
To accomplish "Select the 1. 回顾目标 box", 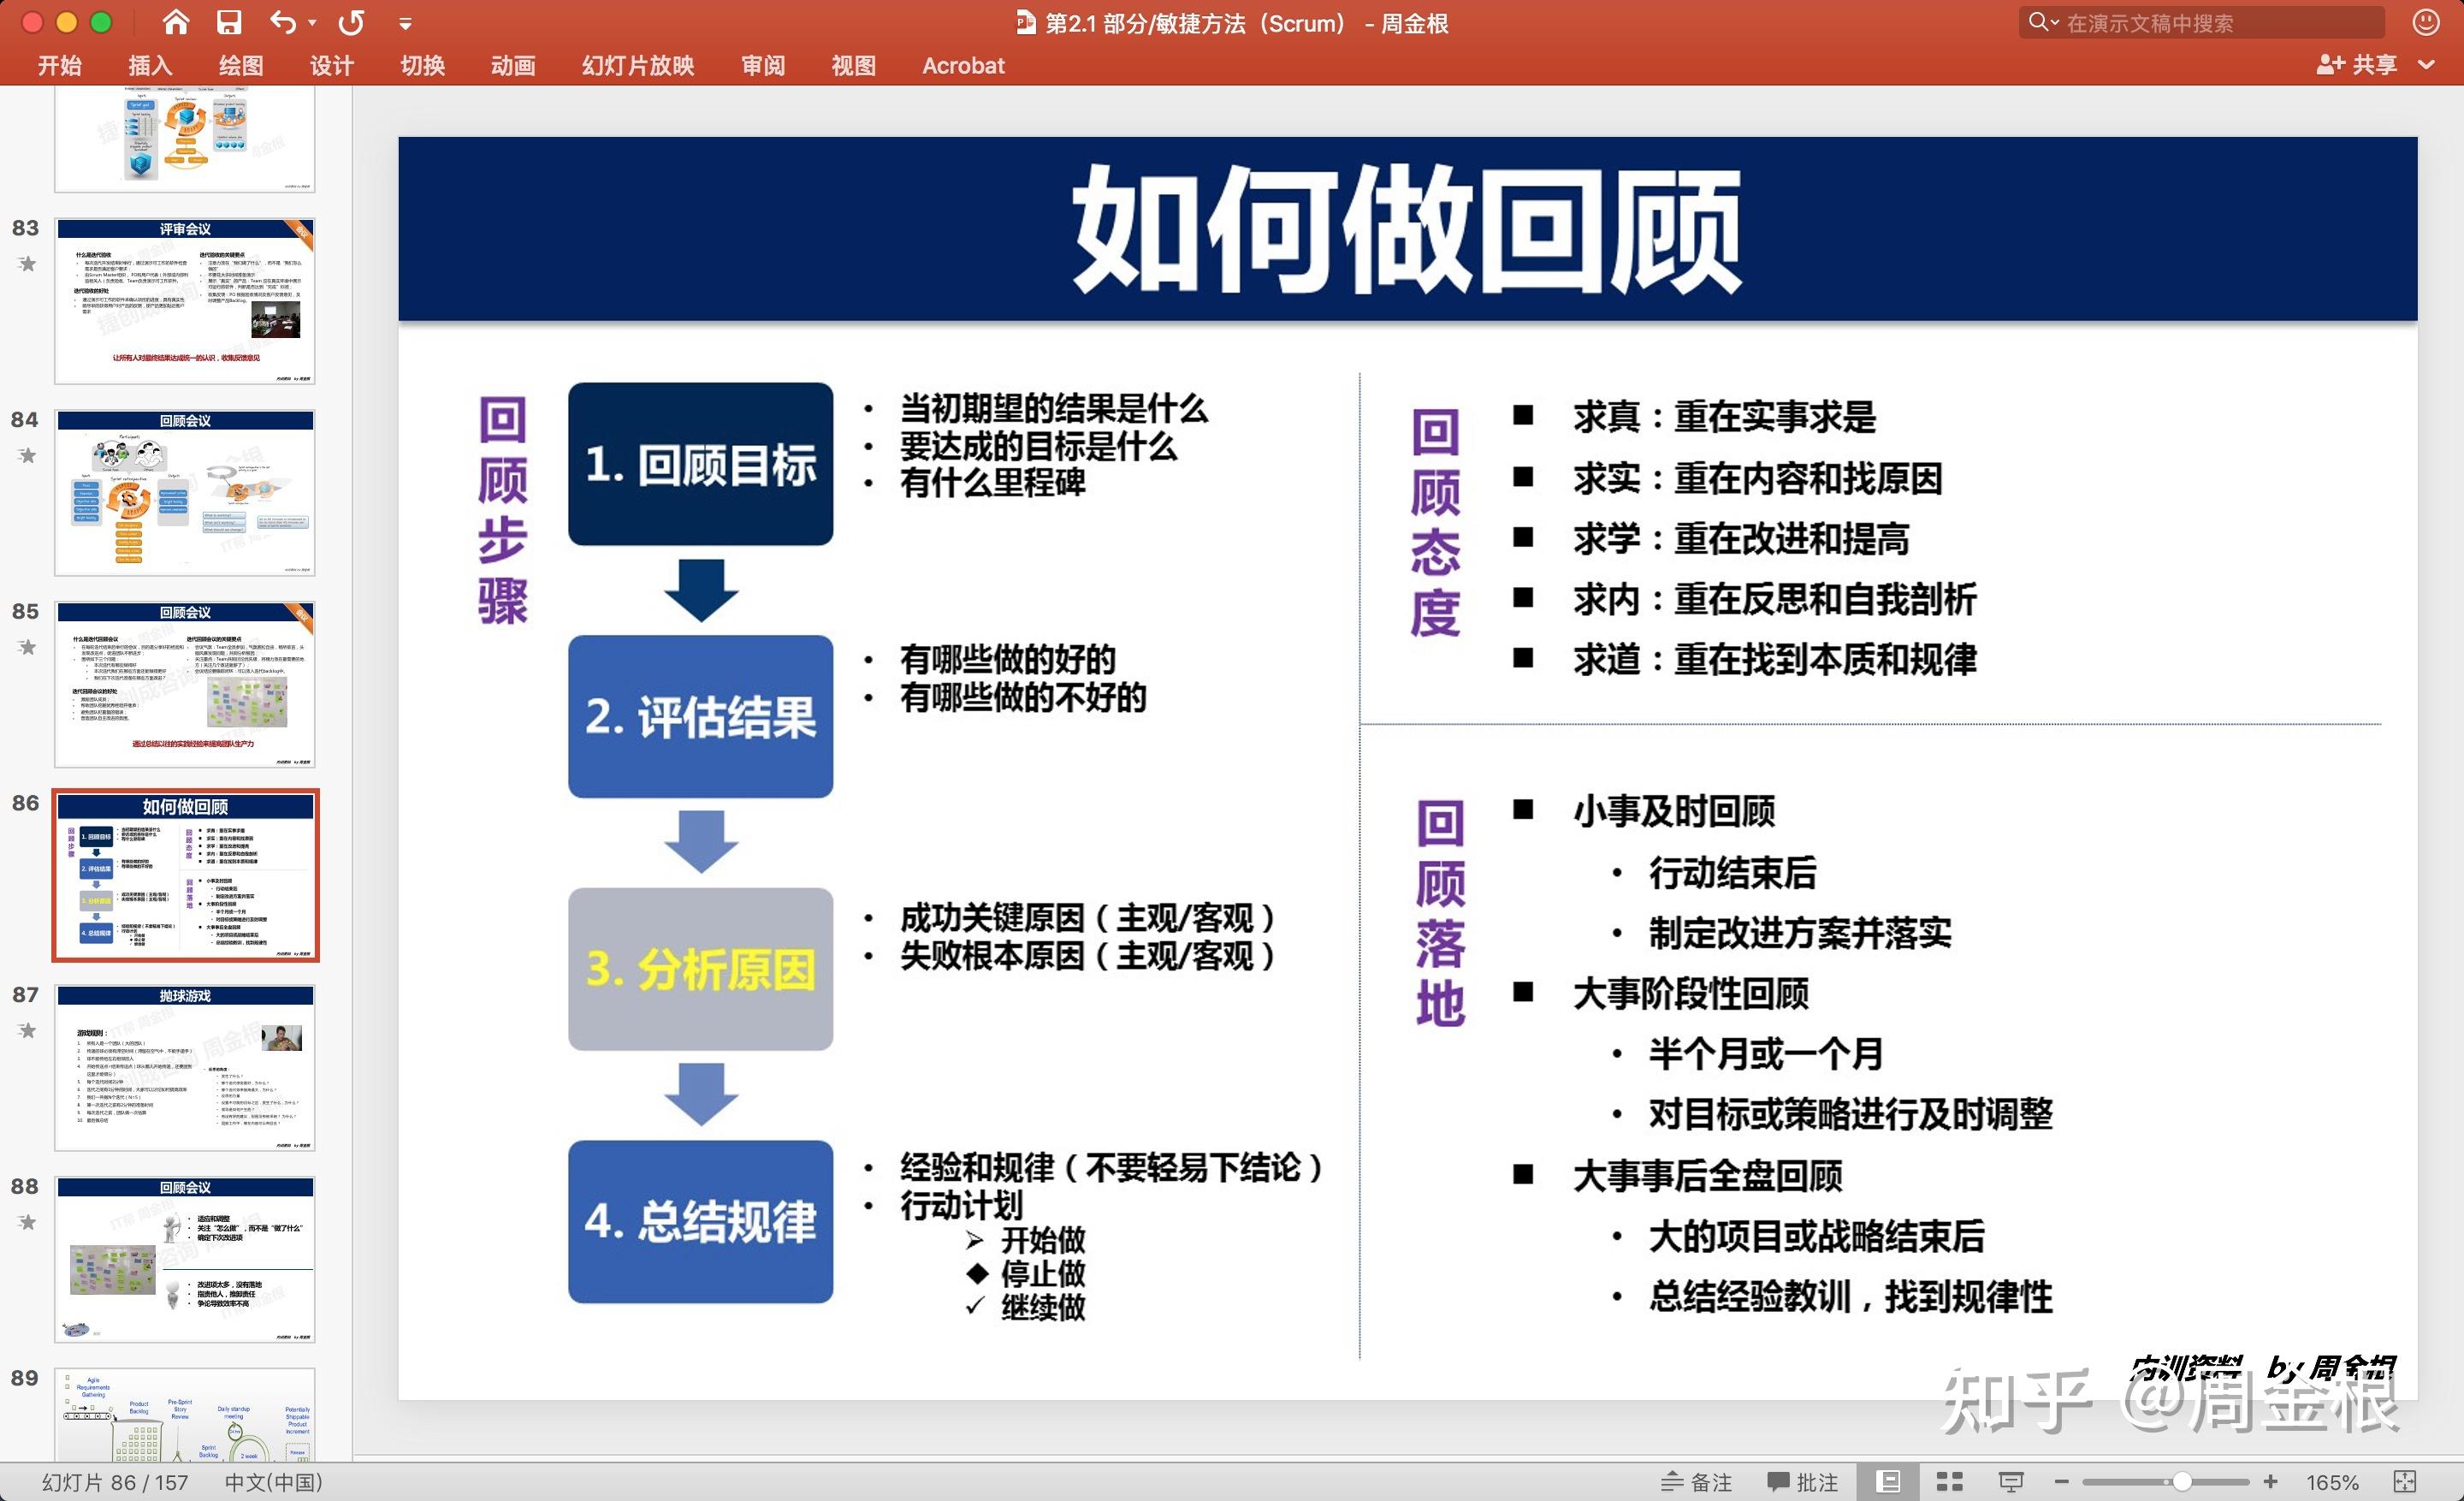I will [700, 464].
